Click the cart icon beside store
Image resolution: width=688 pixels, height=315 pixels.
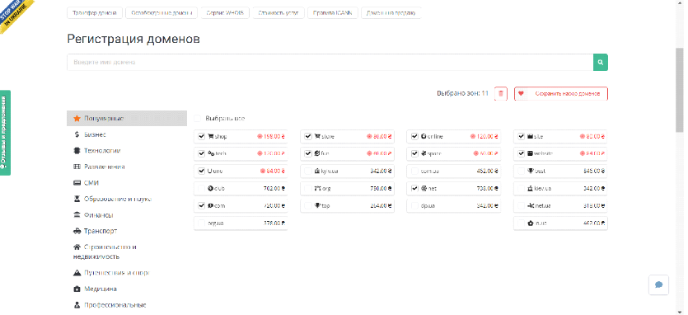click(x=317, y=137)
